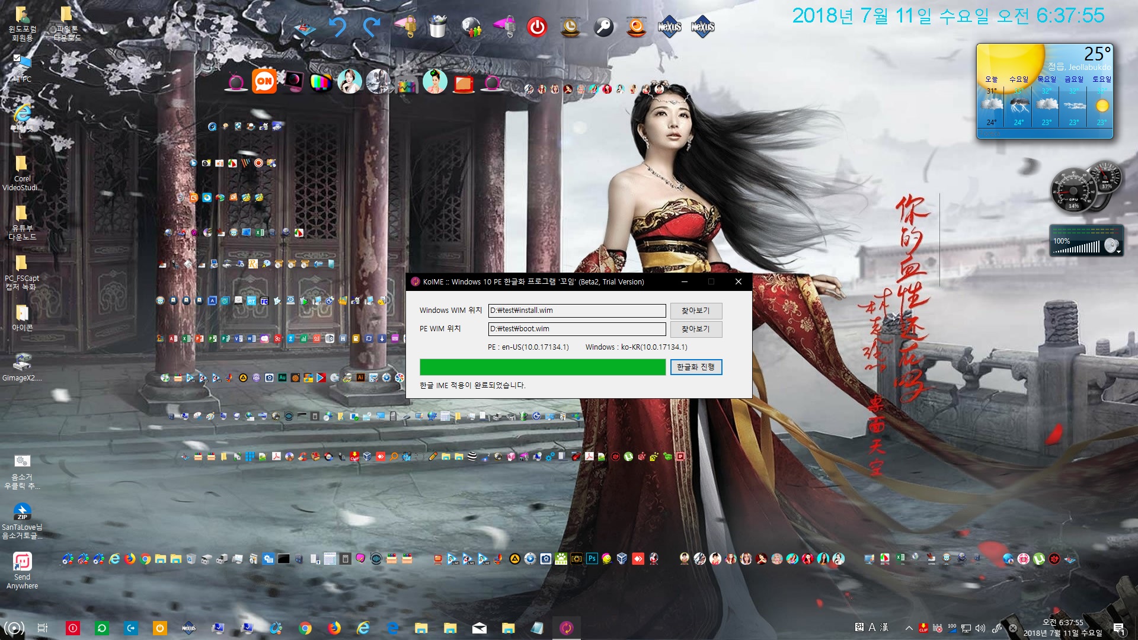The image size is (1138, 640).
Task: Click the Firefox icon in the taskbar
Action: (x=334, y=628)
